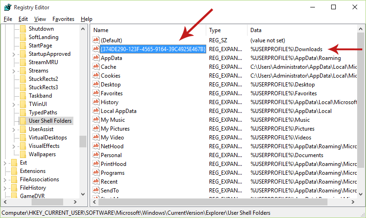Select the VirtualDesktops key
Image resolution: width=366 pixels, height=218 pixels.
coord(48,138)
